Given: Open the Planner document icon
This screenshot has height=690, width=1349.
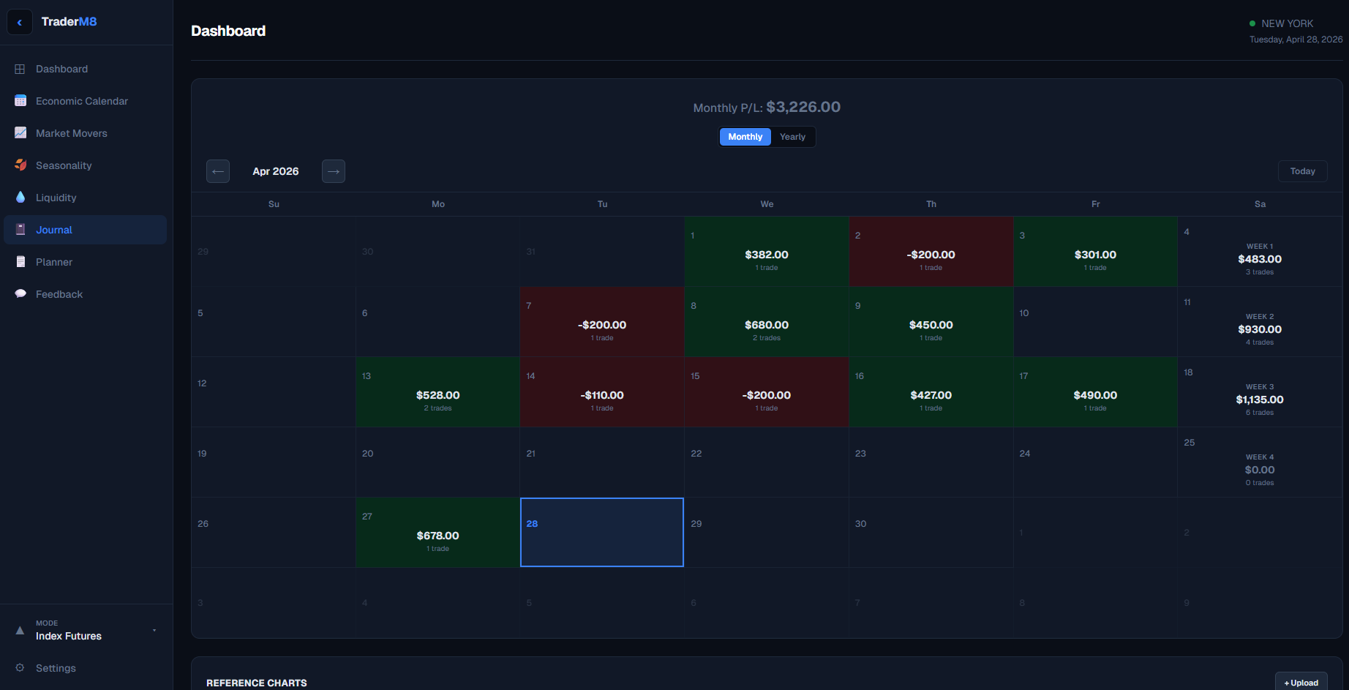Looking at the screenshot, I should (x=20, y=262).
